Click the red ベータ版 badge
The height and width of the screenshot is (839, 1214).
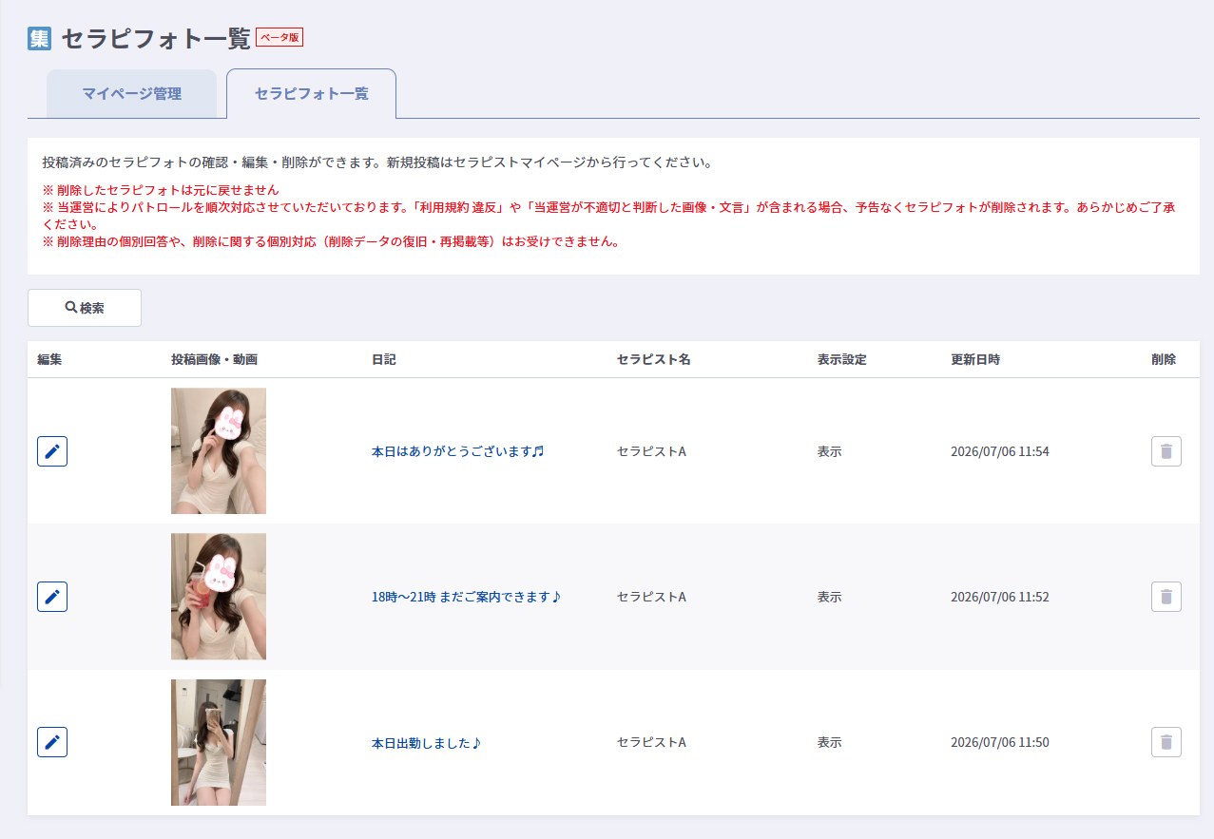click(x=279, y=38)
